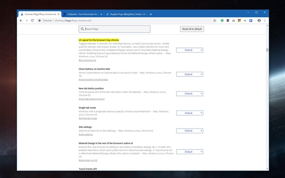Follow the #close-buttons-inactive-tabs link
This screenshot has height=178, width=285.
pos(93,80)
